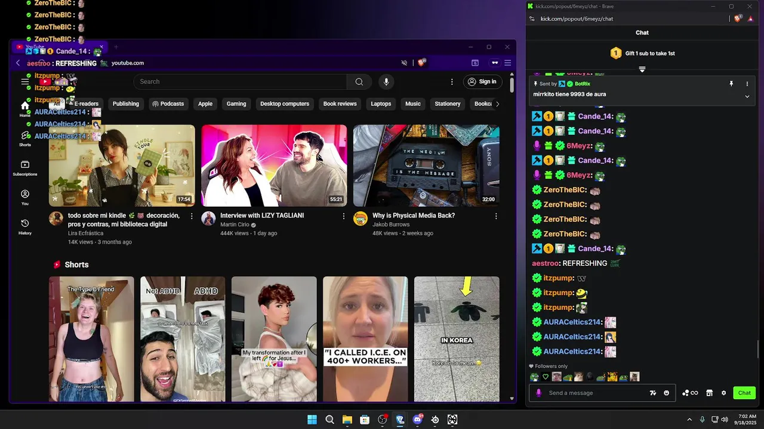The width and height of the screenshot is (764, 429).
Task: Expand the pinned message chevron
Action: tap(747, 97)
